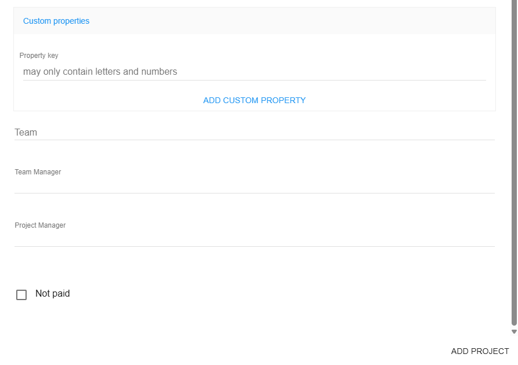Click the underline of Project Manager field
Viewport: 518px width, 365px height.
click(254, 246)
